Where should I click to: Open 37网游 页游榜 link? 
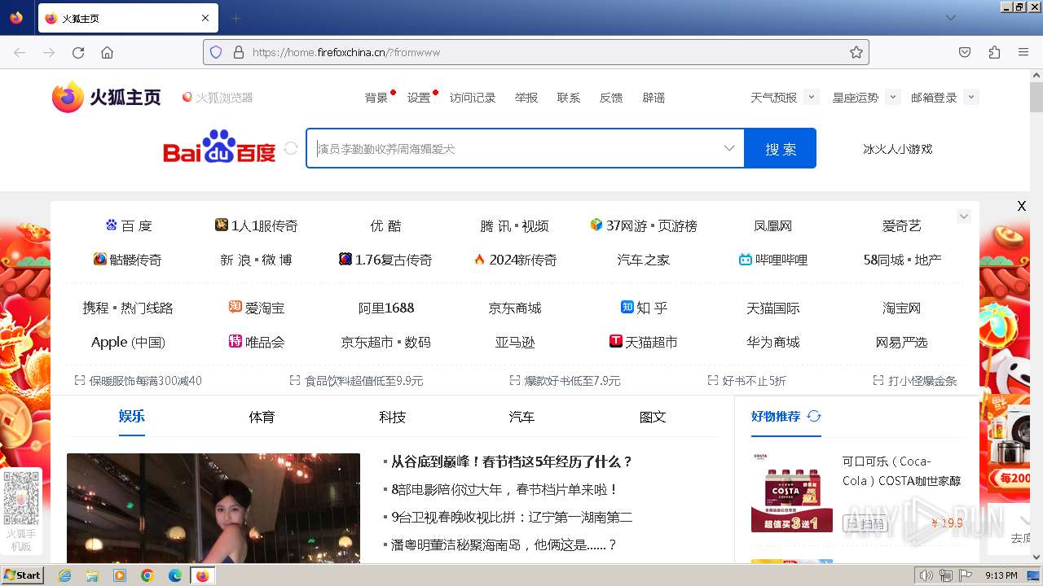643,225
